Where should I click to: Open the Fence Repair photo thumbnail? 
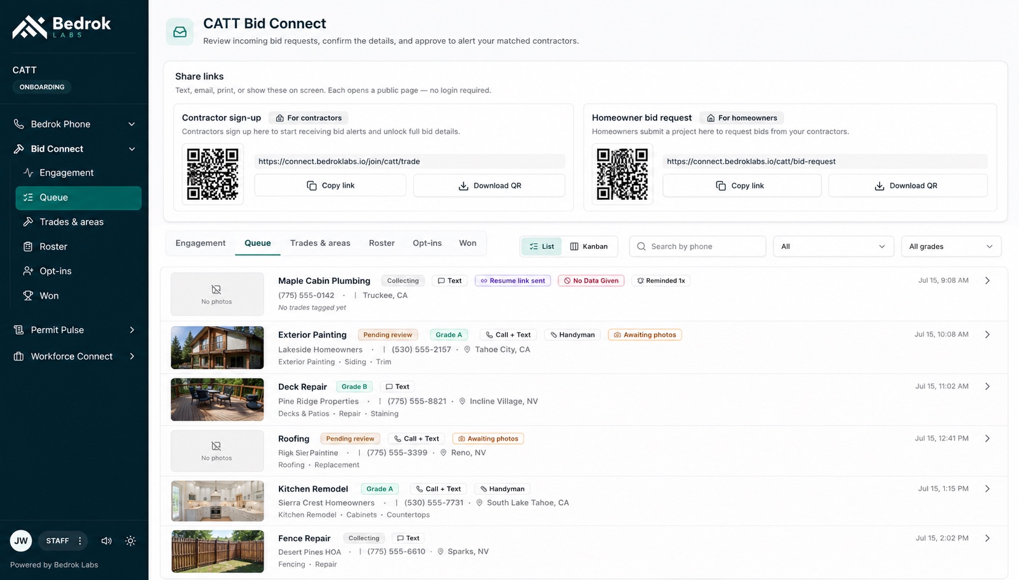(x=217, y=551)
